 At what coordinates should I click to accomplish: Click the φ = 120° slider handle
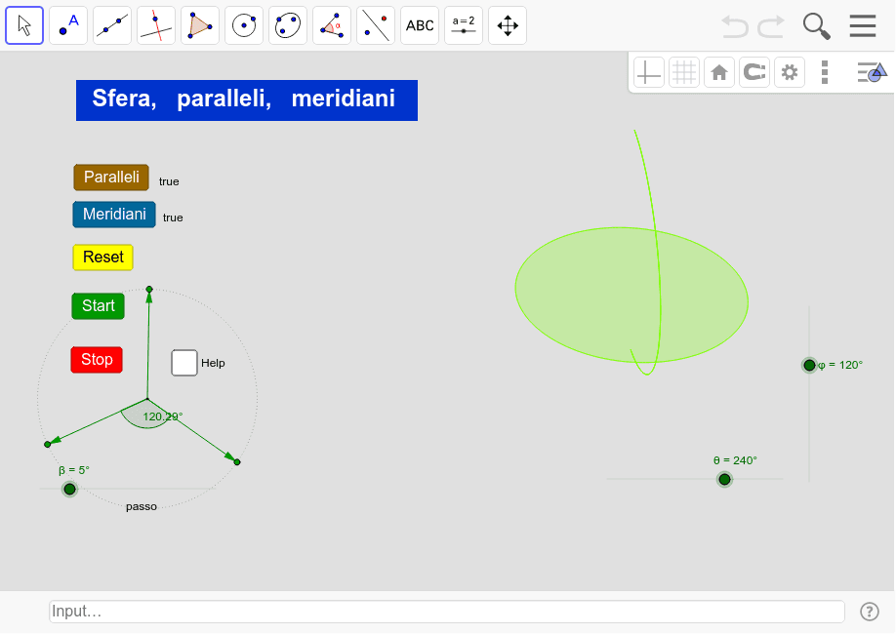[x=809, y=365]
